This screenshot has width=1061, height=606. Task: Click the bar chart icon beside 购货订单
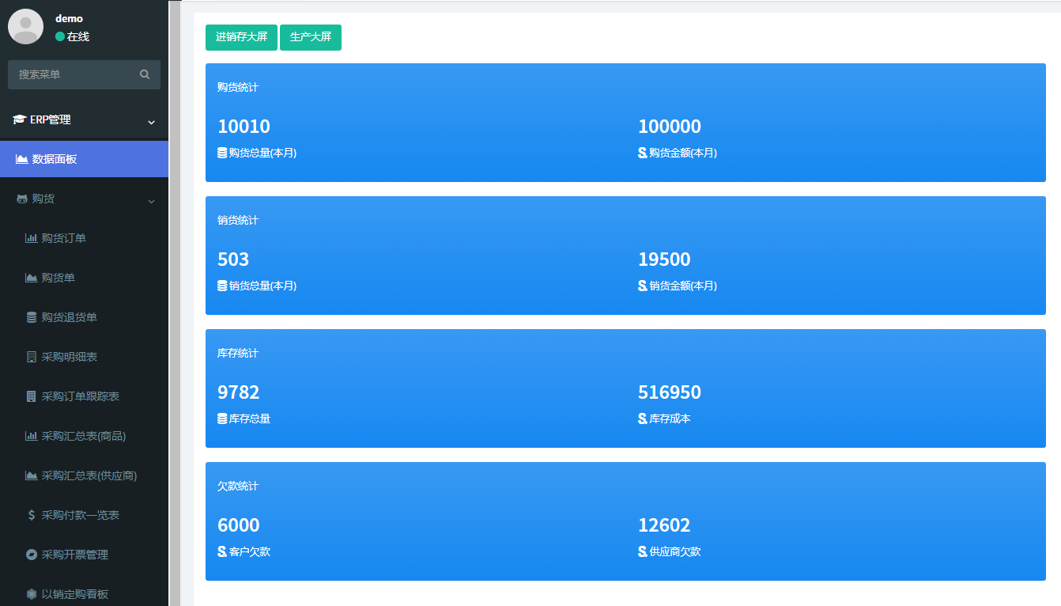31,238
